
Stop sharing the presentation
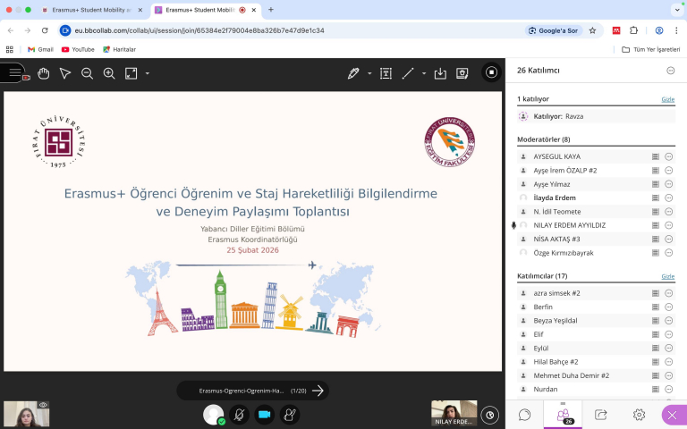coord(491,72)
